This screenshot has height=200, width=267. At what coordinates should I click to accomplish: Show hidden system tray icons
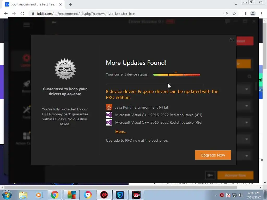pos(215,195)
